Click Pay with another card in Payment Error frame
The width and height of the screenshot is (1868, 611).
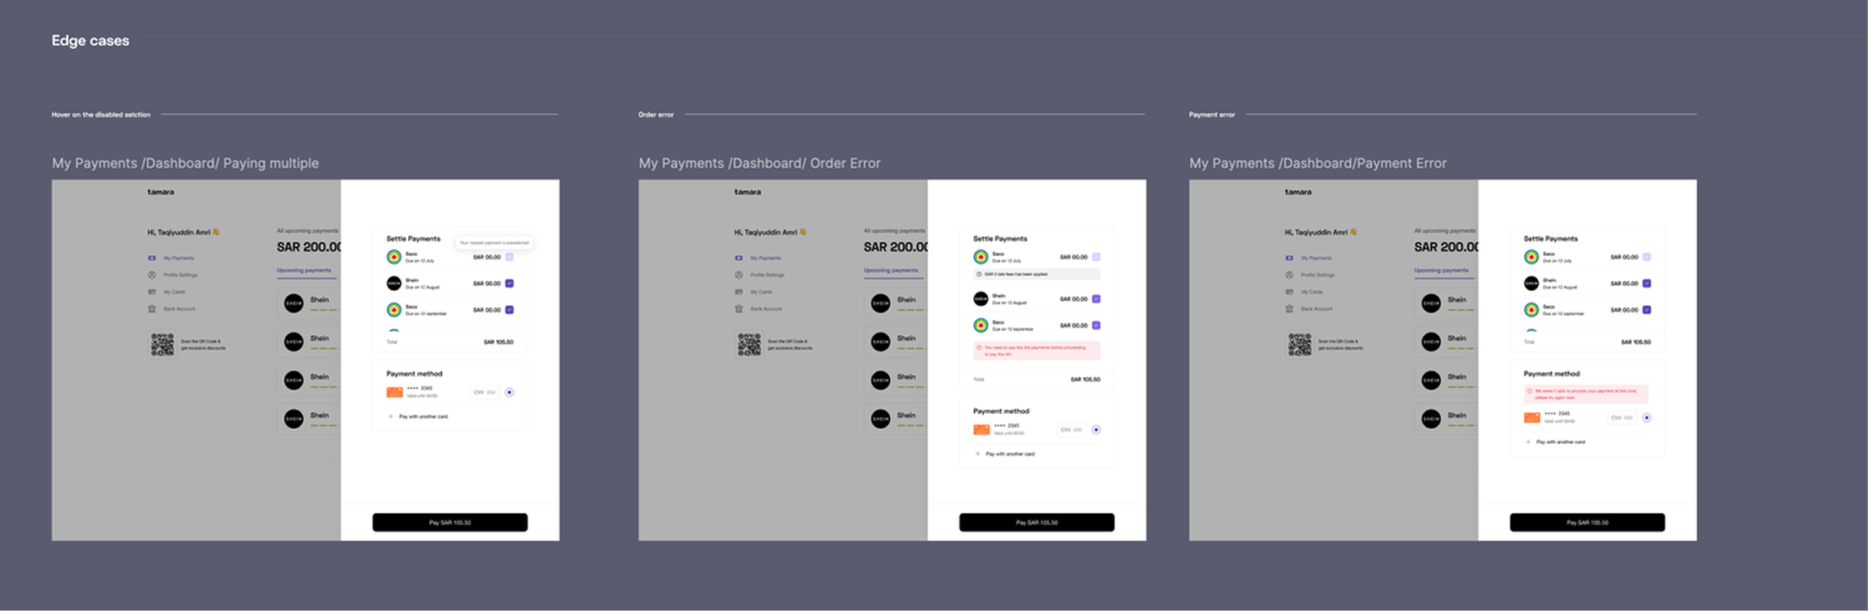(x=1561, y=442)
